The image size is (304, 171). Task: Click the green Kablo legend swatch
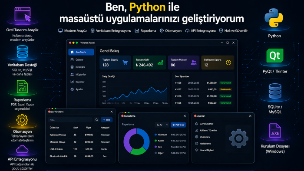tap(155, 141)
